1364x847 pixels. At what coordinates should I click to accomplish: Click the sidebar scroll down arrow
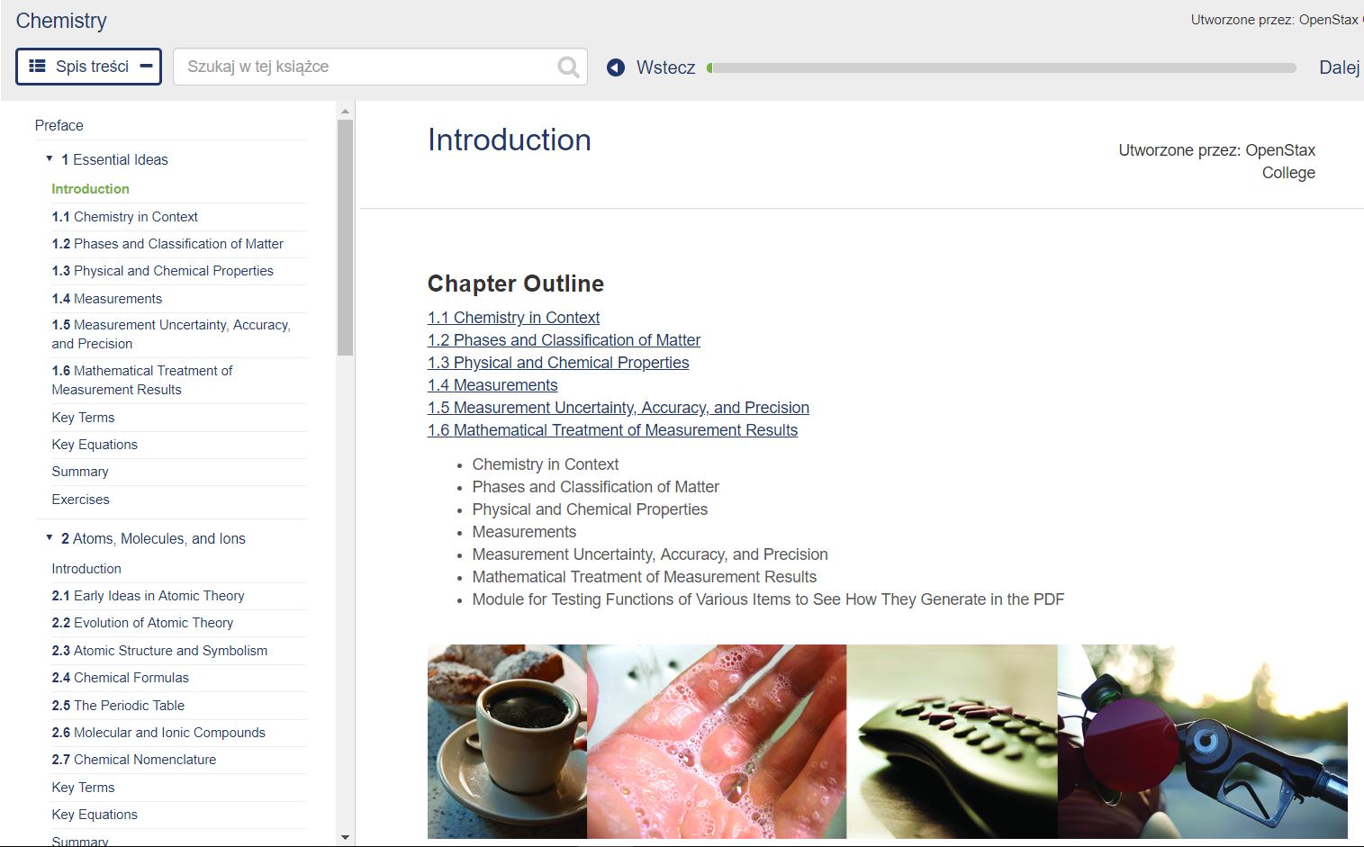tap(345, 838)
